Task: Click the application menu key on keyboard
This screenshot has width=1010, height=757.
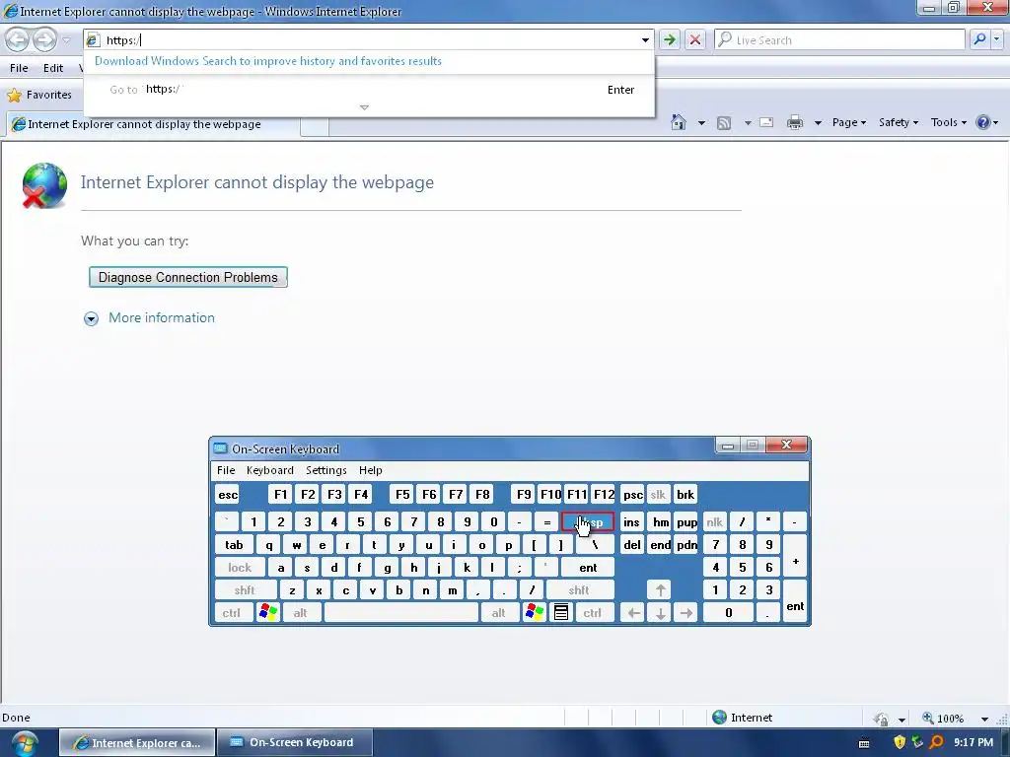Action: (x=561, y=613)
